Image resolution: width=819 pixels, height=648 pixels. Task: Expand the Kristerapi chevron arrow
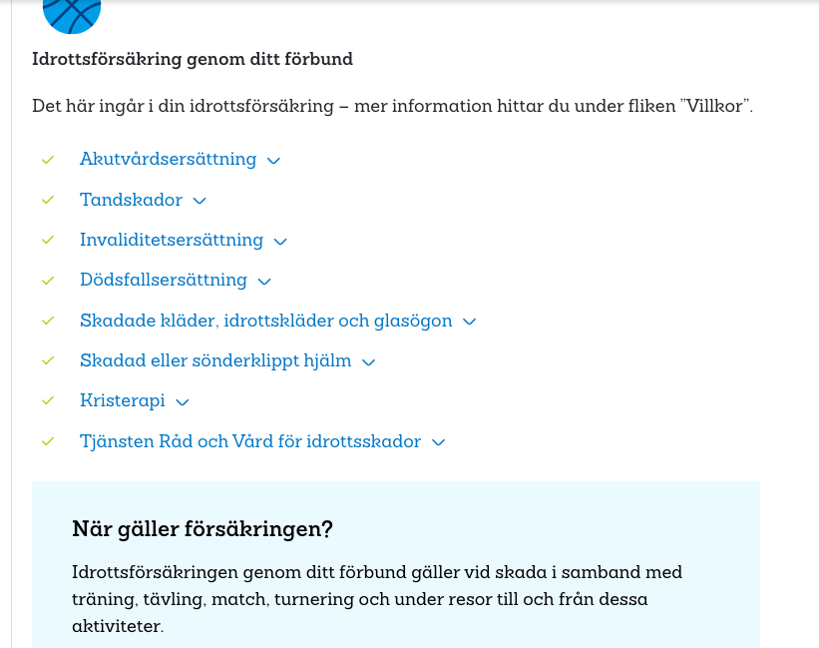[x=183, y=402]
